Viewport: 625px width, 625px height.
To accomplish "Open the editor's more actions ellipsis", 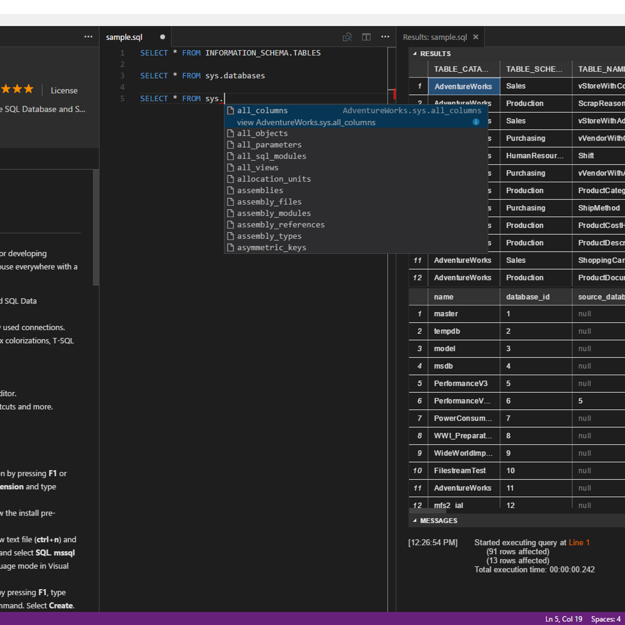I will (385, 37).
